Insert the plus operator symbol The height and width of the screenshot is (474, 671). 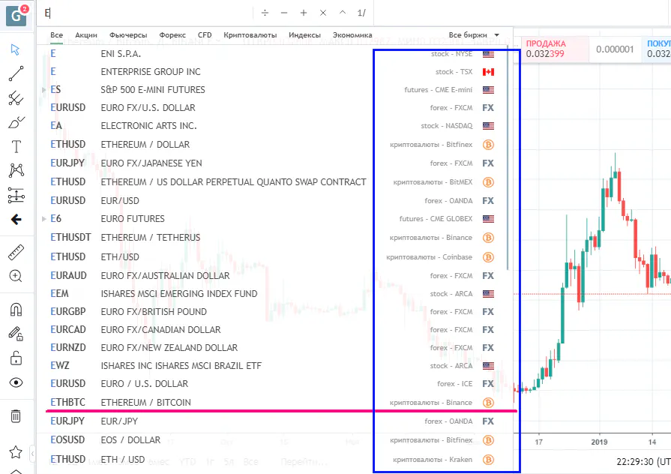pyautogui.click(x=304, y=13)
